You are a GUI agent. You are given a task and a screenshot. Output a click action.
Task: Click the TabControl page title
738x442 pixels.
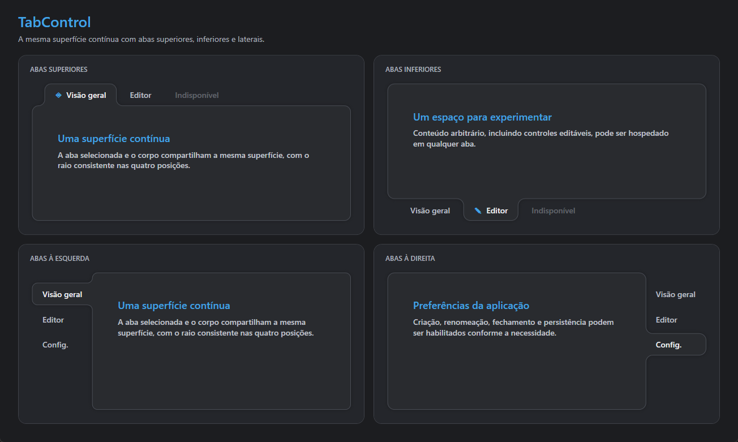(54, 22)
